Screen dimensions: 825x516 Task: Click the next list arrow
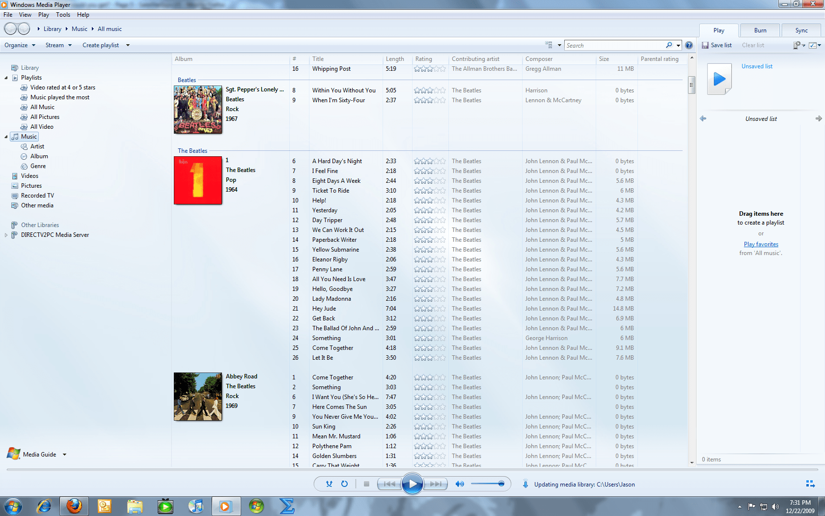click(x=819, y=118)
